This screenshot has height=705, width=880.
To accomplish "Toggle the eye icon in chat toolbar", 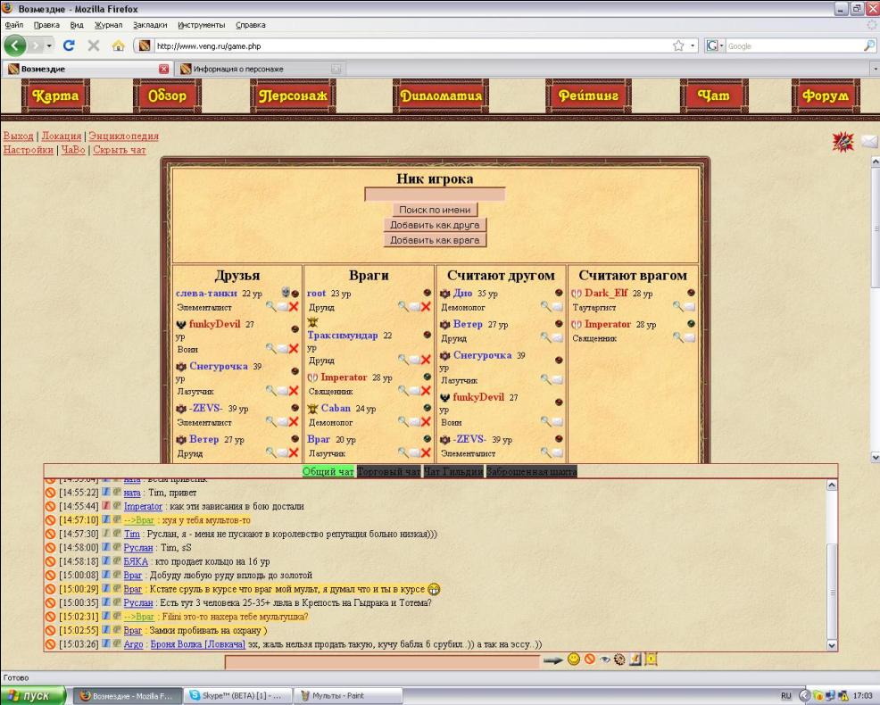I will [x=605, y=659].
